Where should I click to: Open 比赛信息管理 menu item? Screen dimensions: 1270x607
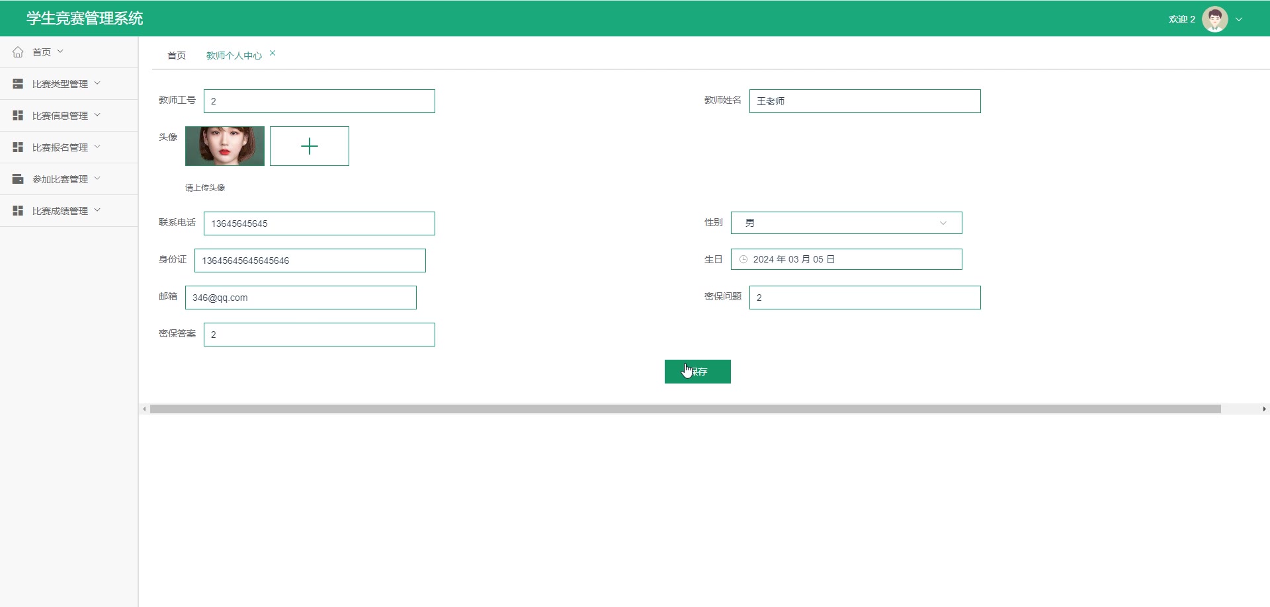[69, 116]
